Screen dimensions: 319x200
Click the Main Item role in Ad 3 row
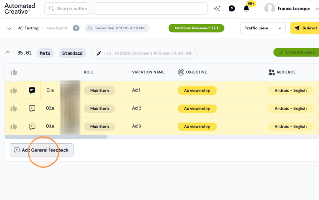(100, 126)
